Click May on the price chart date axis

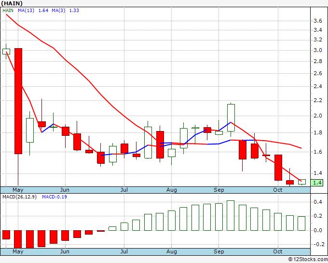click(18, 190)
